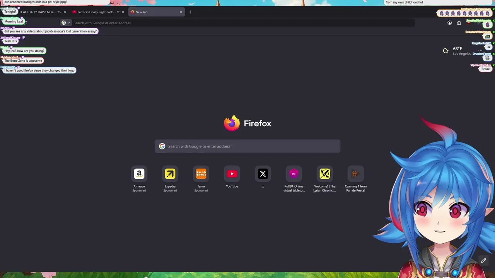Image resolution: width=495 pixels, height=278 pixels.
Task: Click chat message 'The Bone Zone is awesome'
Action: point(23,61)
